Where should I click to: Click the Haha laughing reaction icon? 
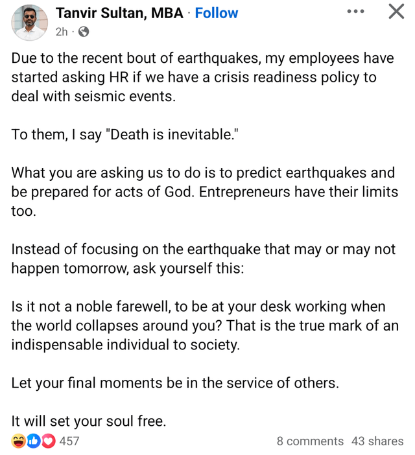(x=18, y=441)
